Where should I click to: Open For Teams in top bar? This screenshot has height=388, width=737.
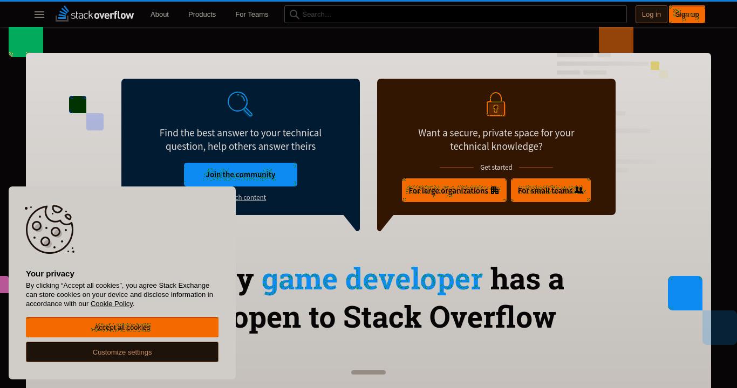(251, 15)
